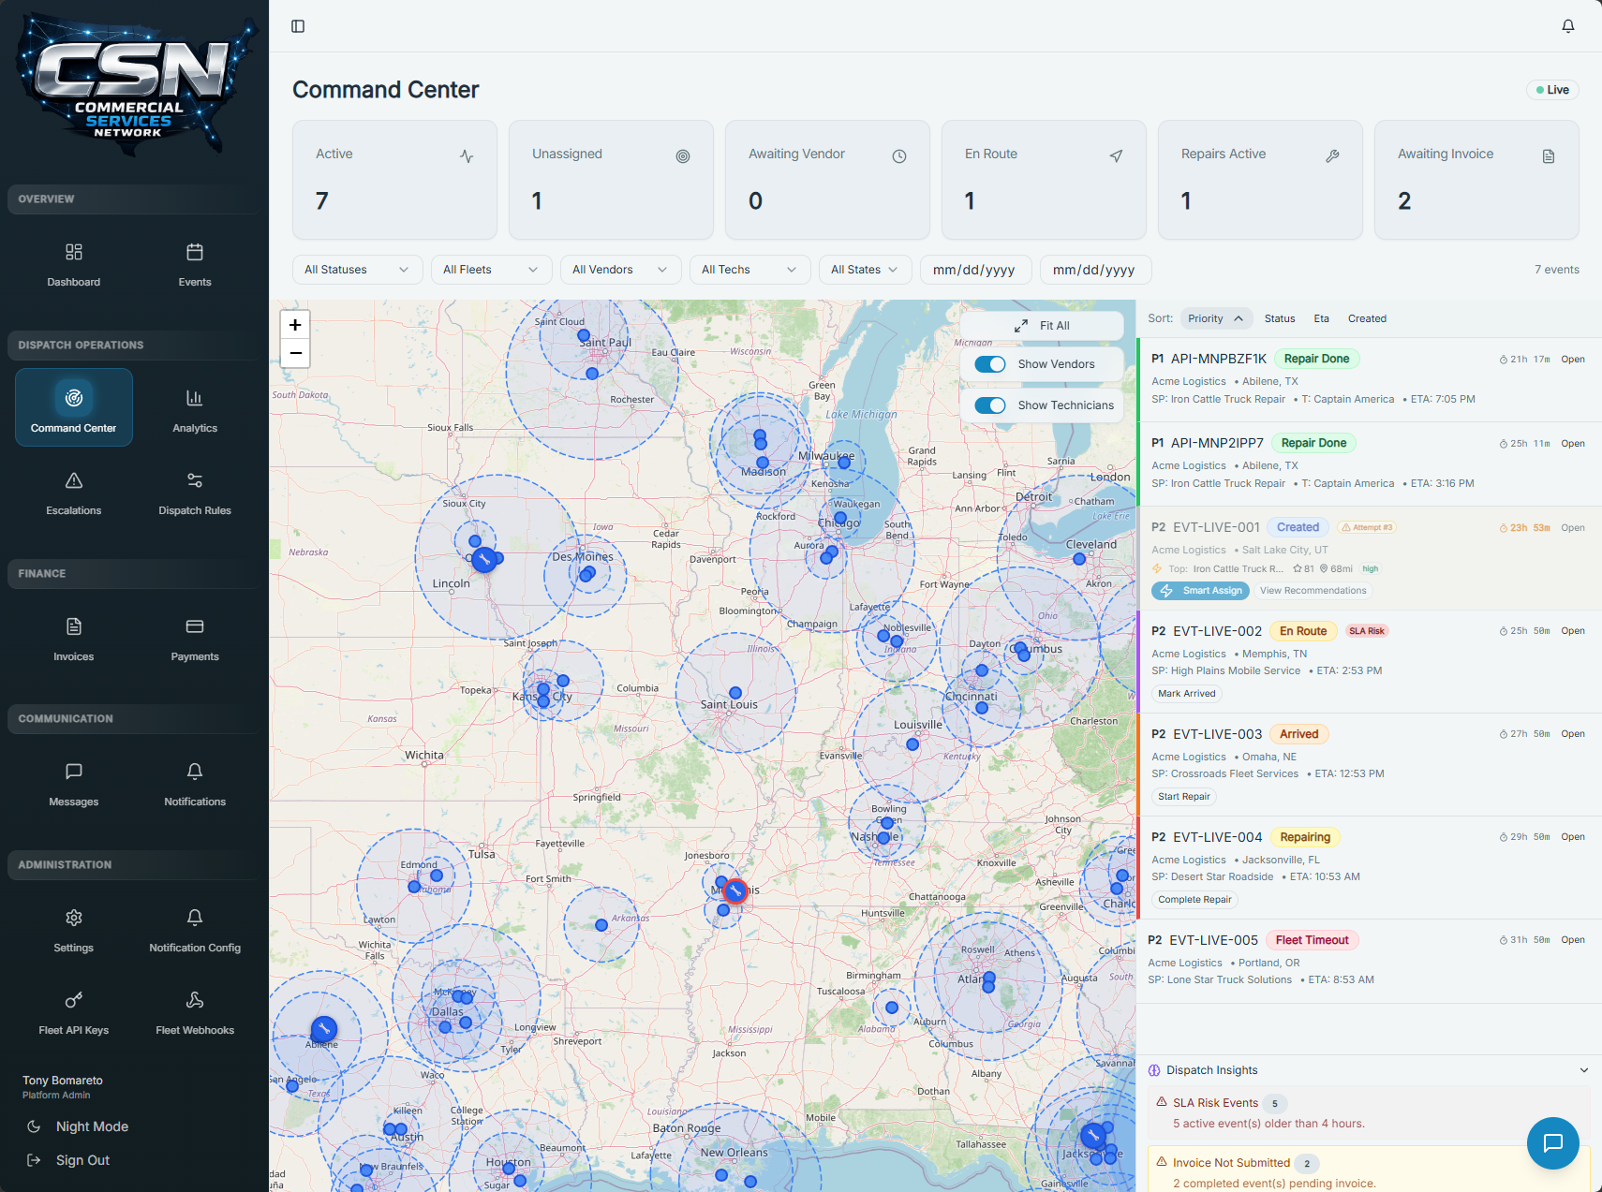The width and height of the screenshot is (1602, 1192).
Task: Toggle the Show Technicians switch
Action: [x=990, y=405]
